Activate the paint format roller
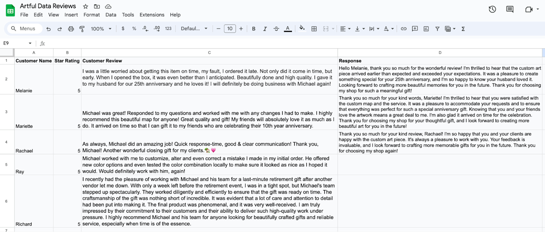 point(82,29)
